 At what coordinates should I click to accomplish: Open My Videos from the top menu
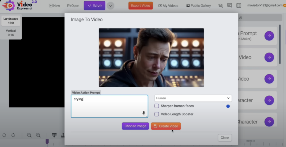click(x=168, y=6)
